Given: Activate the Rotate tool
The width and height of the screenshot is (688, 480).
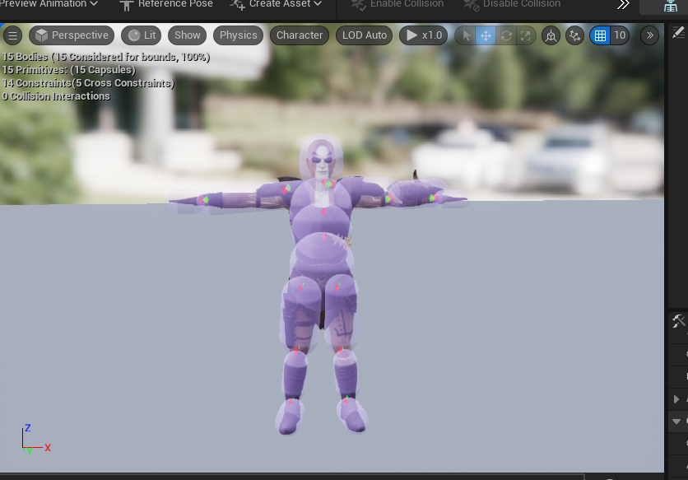Looking at the screenshot, I should (x=505, y=35).
